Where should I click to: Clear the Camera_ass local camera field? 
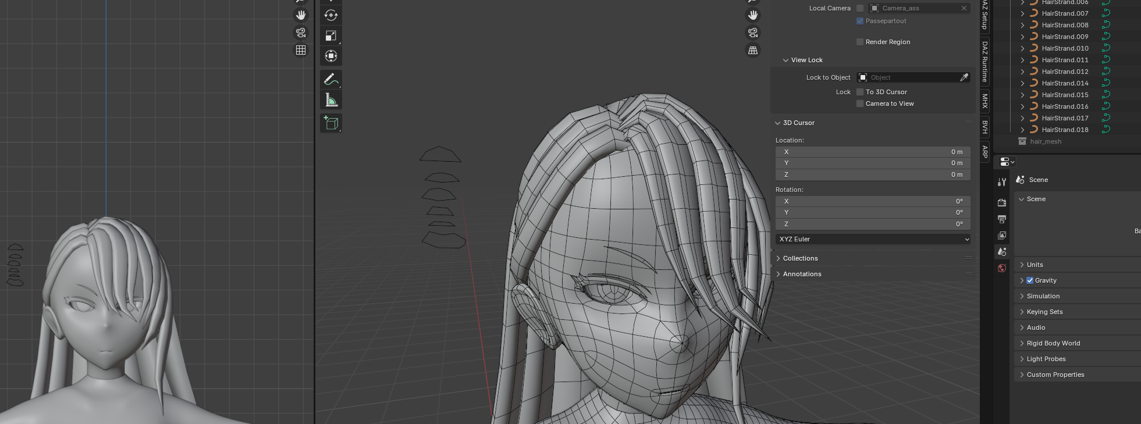pyautogui.click(x=964, y=8)
